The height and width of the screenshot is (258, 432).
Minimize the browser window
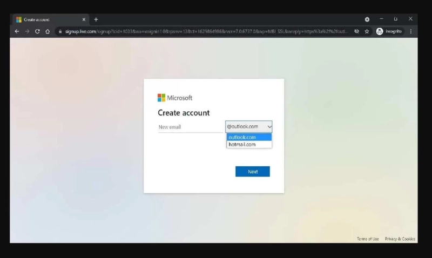pyautogui.click(x=381, y=19)
